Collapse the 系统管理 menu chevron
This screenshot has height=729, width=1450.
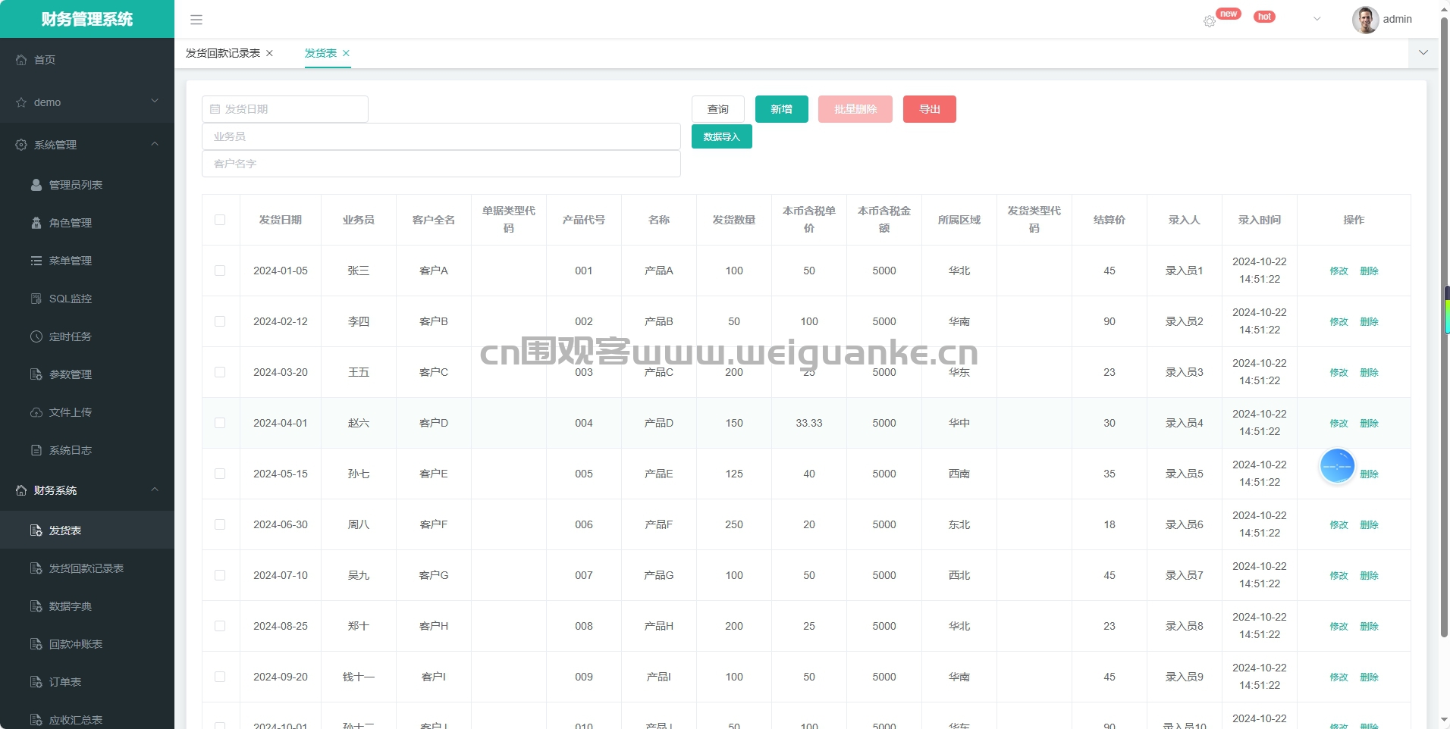[x=155, y=144]
